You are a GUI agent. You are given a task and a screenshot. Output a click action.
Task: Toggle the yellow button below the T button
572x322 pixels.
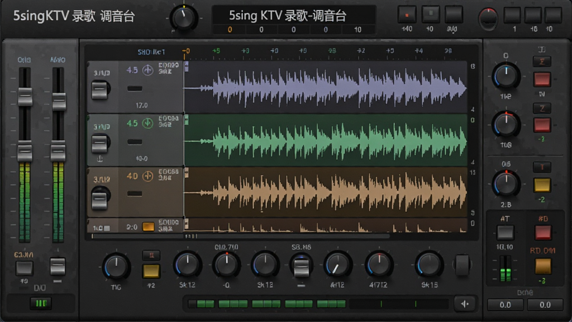[542, 185]
